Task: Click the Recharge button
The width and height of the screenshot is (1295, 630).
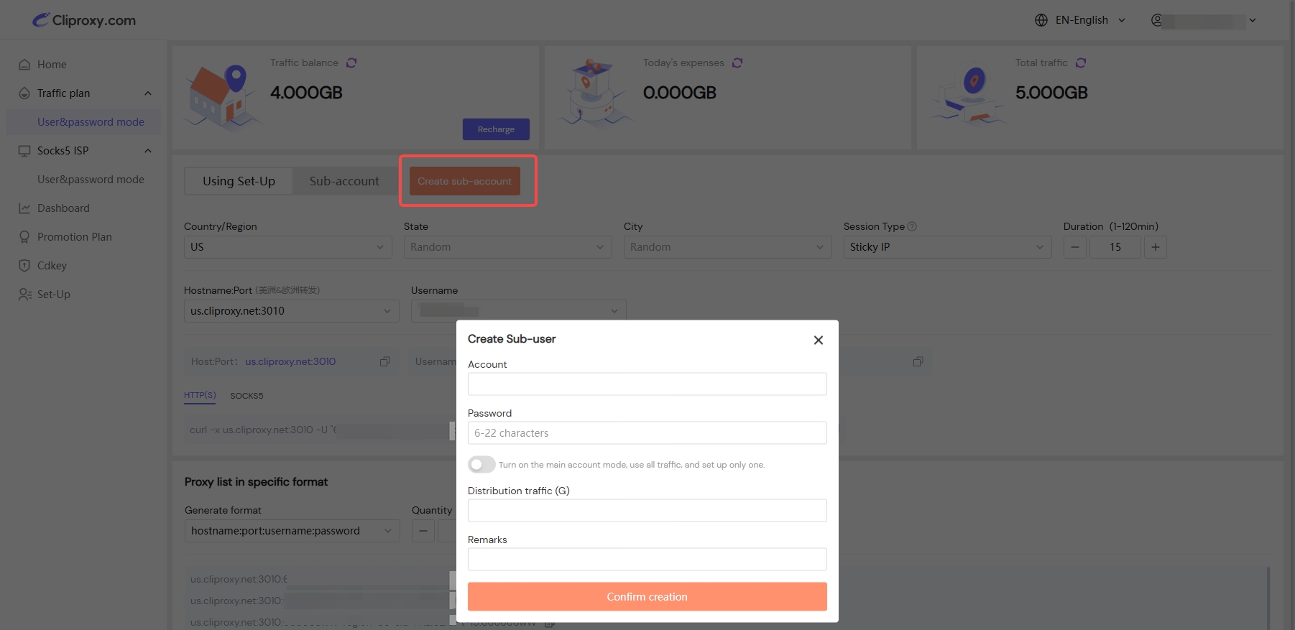Action: coord(496,129)
